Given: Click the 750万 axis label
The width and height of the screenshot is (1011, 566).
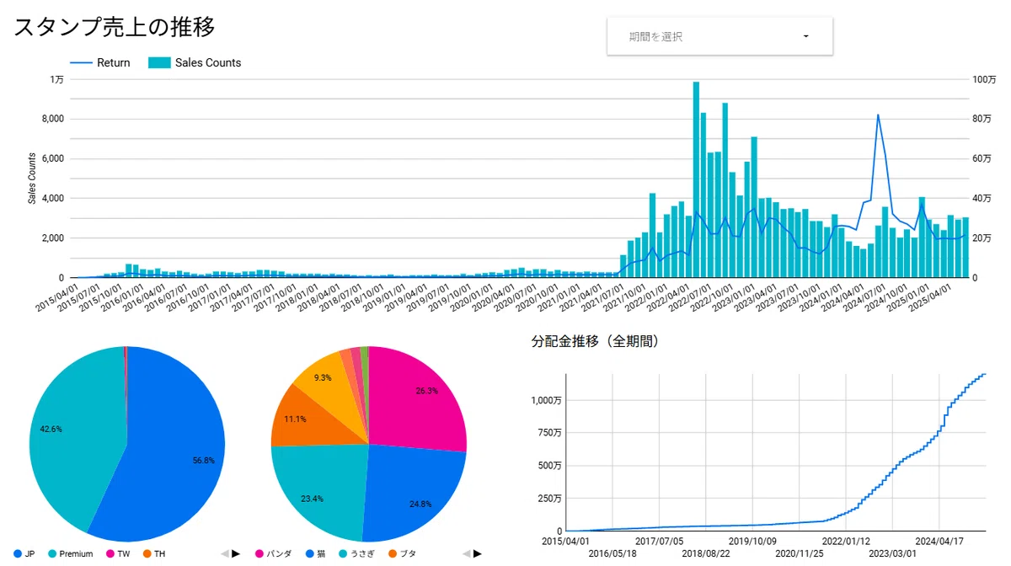Looking at the screenshot, I should tap(549, 433).
